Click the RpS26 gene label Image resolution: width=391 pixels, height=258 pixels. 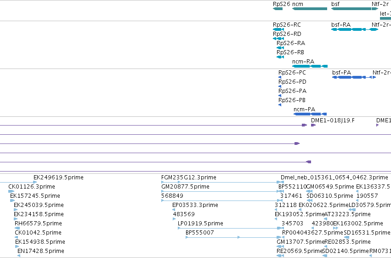(x=282, y=4)
